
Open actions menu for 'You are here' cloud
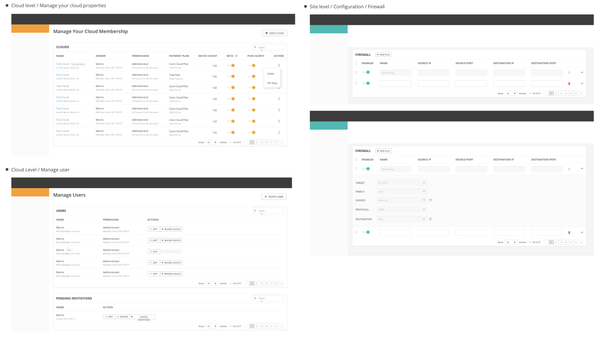pos(279,65)
